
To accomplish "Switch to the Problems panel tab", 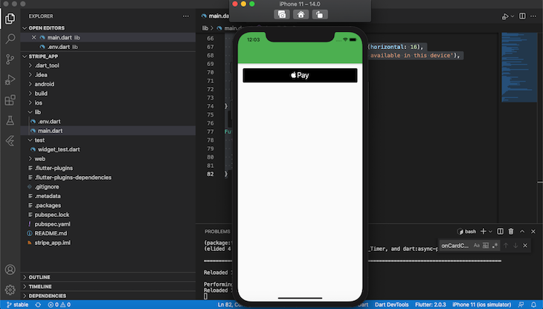I will (x=217, y=231).
